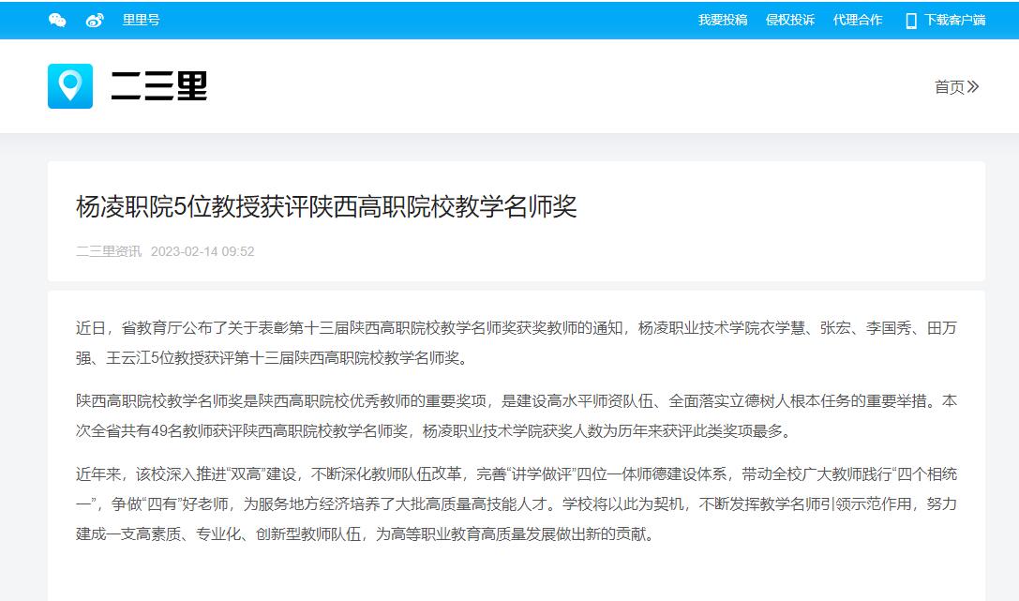Click the publish timestamp 2023-02-14 09:52
Viewport: 1019px width, 601px height.
point(202,251)
